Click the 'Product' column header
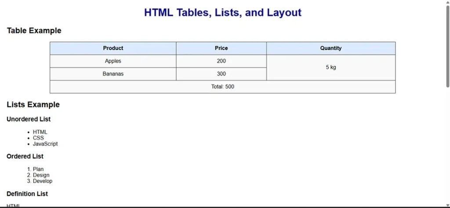The image size is (450, 208). (113, 48)
